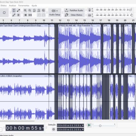
Task: Open options menu of Life's A Bitch clip
Action: tap(46, 76)
